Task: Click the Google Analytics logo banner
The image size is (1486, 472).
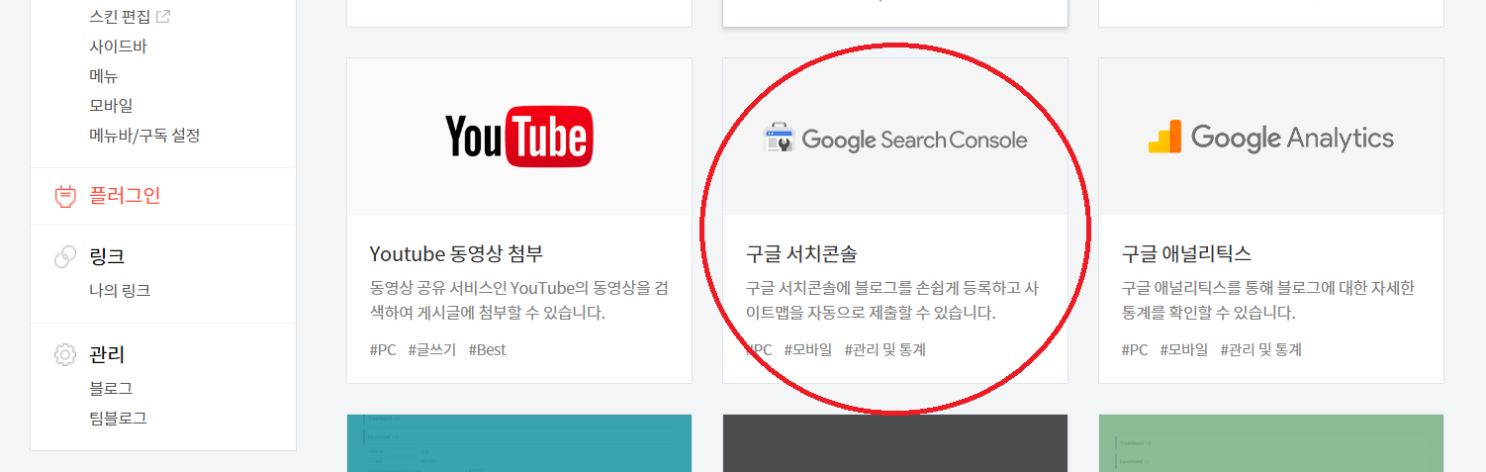Action: 1271,137
